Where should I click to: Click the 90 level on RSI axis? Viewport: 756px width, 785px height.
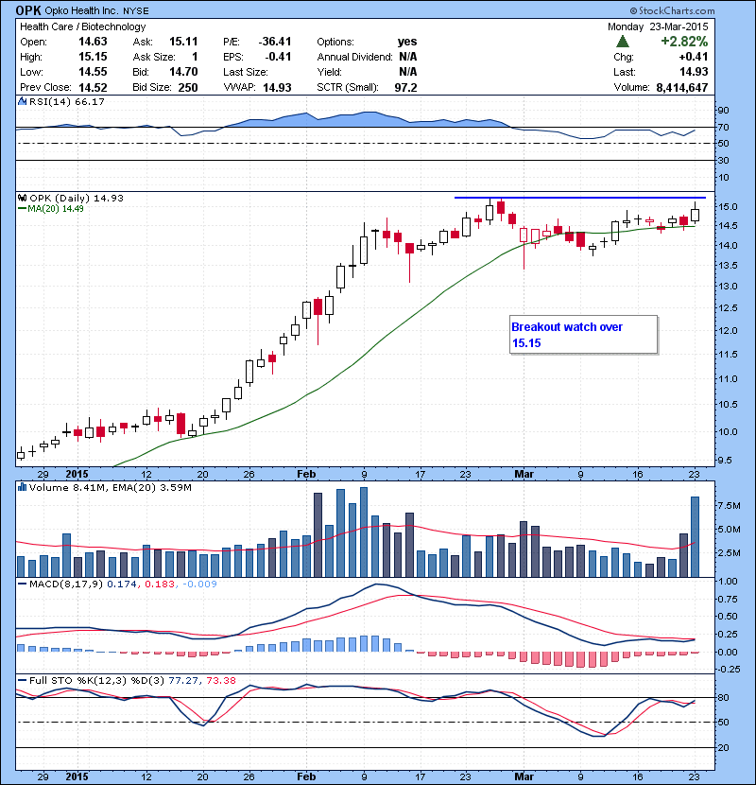(x=724, y=110)
